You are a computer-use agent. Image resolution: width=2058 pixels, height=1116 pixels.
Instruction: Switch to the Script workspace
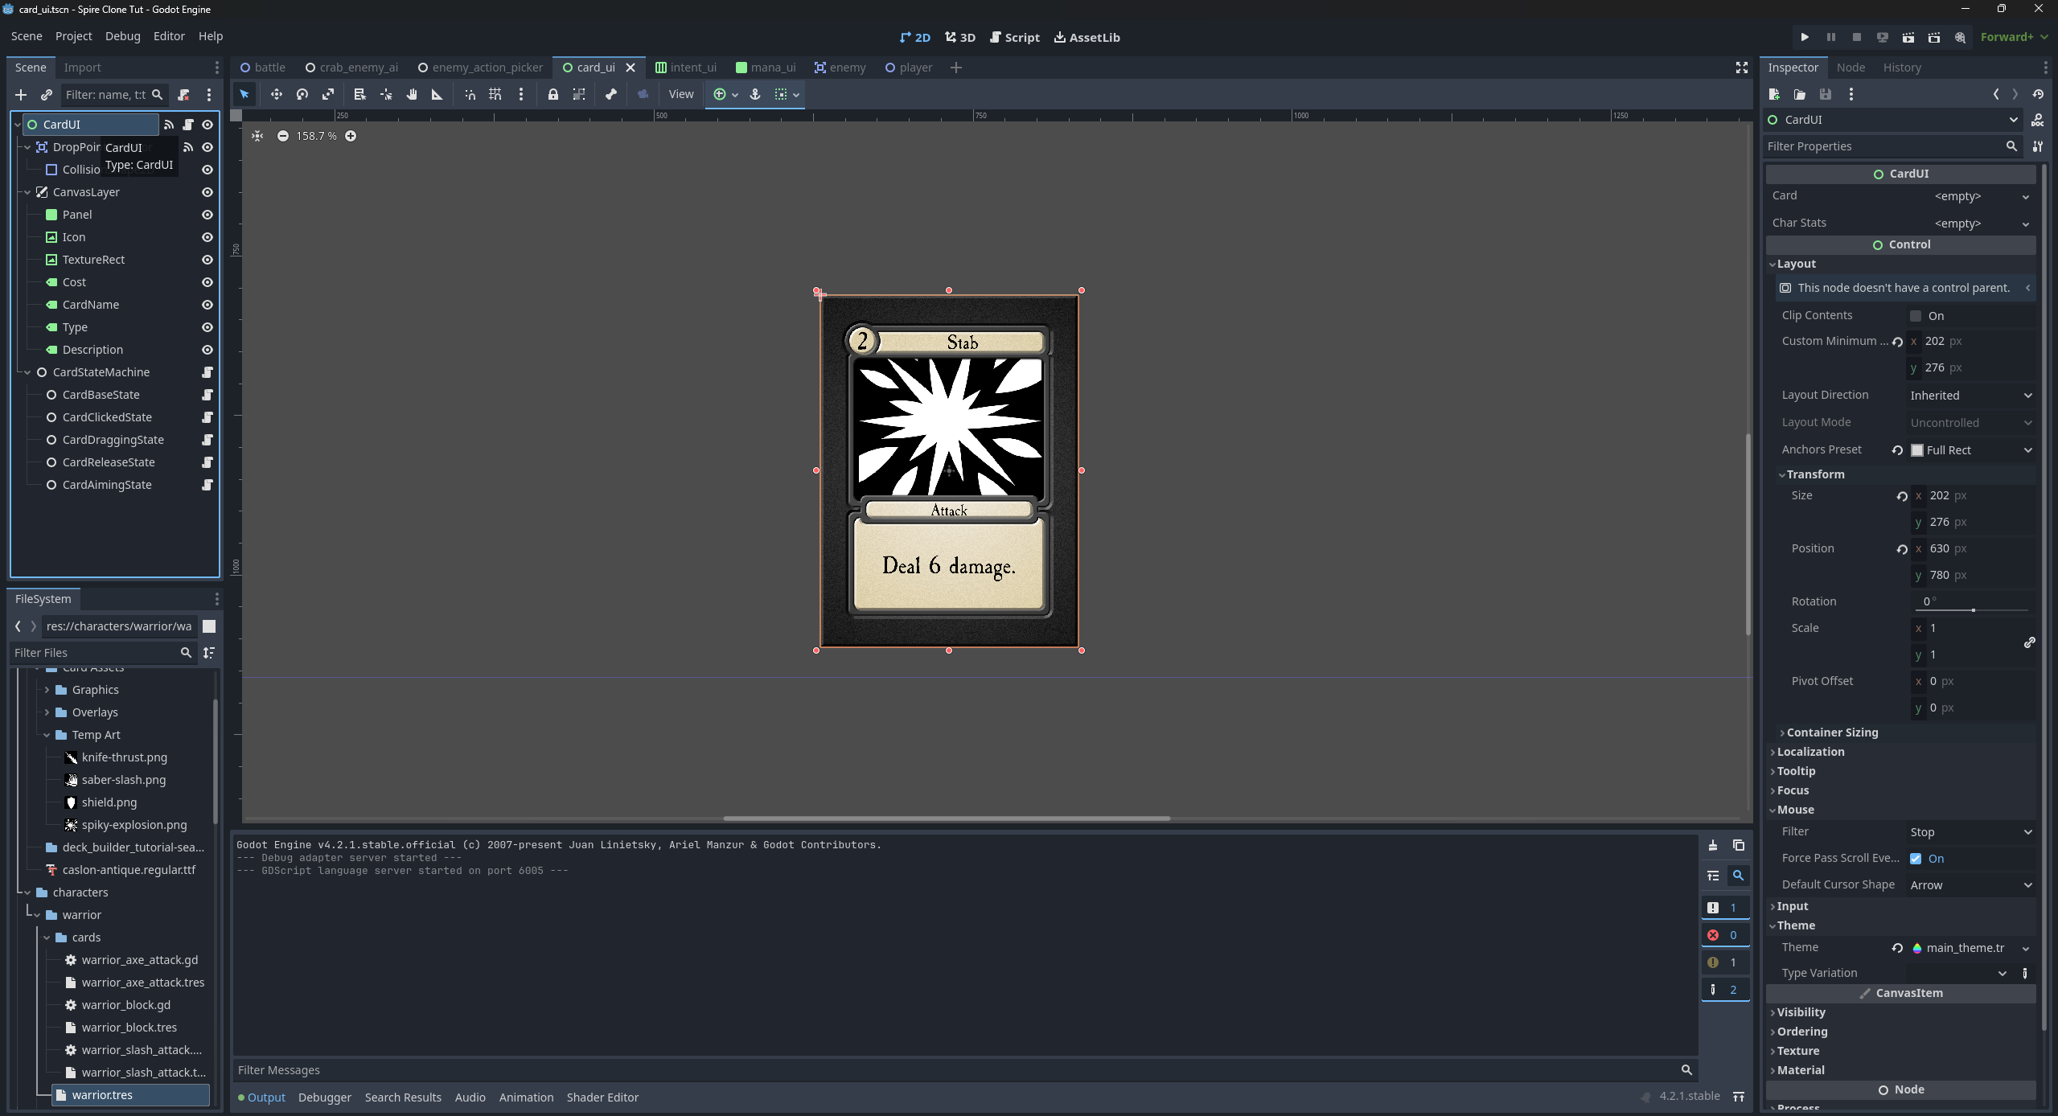1014,37
